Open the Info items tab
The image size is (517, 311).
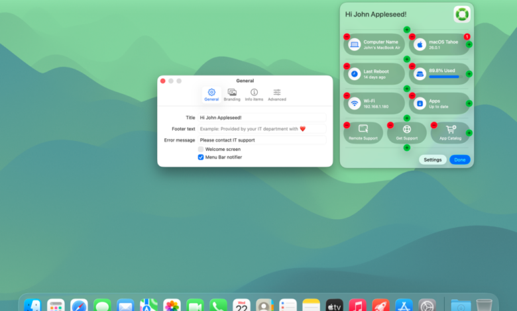[254, 95]
